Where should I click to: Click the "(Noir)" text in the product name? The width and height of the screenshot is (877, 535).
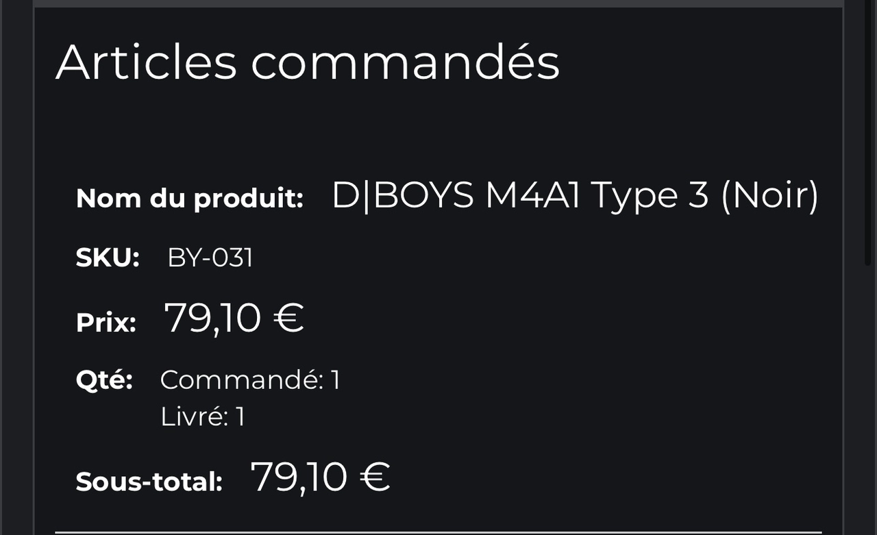pos(769,196)
